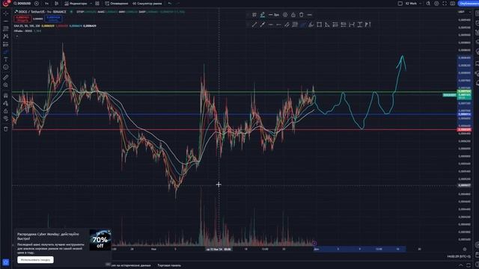Open the trend line tools group
This screenshot has height=269, width=479.
6,21
